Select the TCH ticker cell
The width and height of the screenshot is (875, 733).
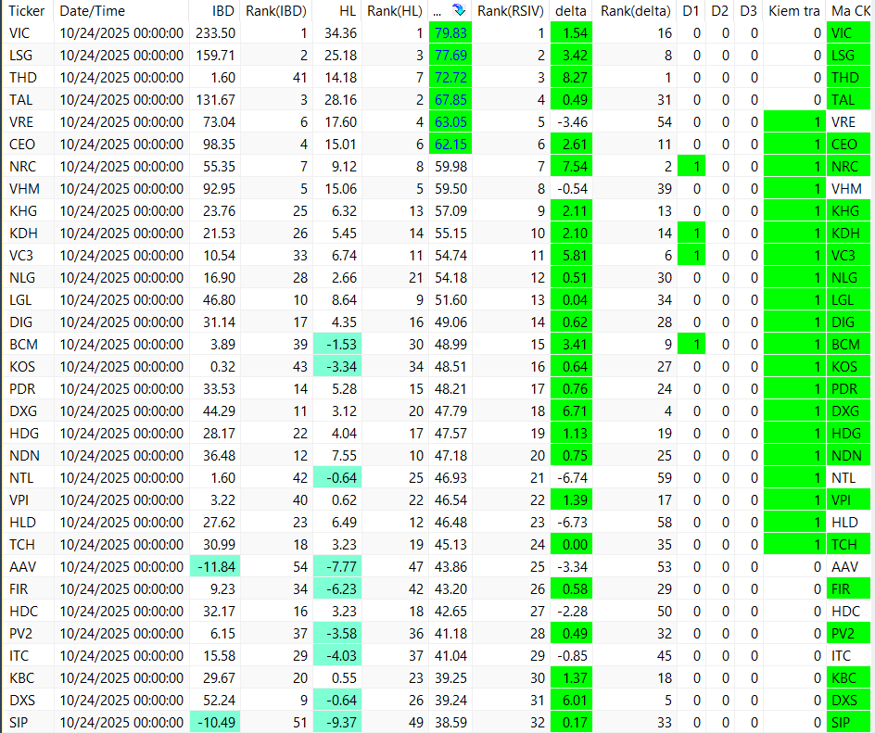tap(29, 545)
